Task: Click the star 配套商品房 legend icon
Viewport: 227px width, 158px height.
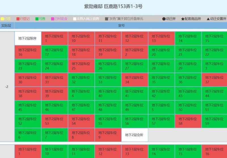Action: coord(183,19)
